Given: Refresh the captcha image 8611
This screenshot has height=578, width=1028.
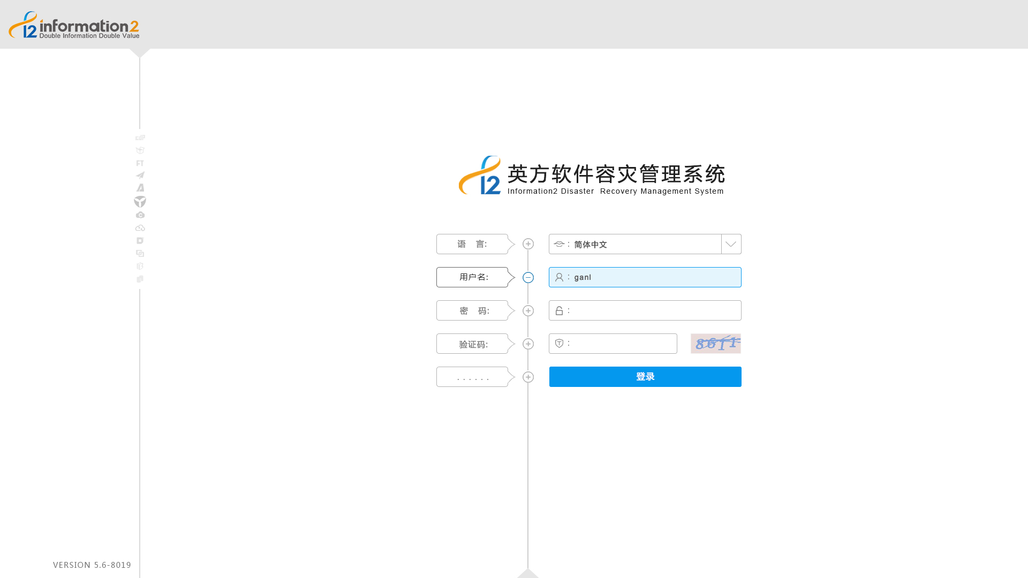Looking at the screenshot, I should (x=716, y=344).
